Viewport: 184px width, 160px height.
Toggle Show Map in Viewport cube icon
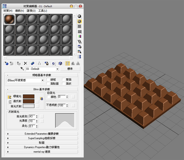pyautogui.click(x=60, y=64)
